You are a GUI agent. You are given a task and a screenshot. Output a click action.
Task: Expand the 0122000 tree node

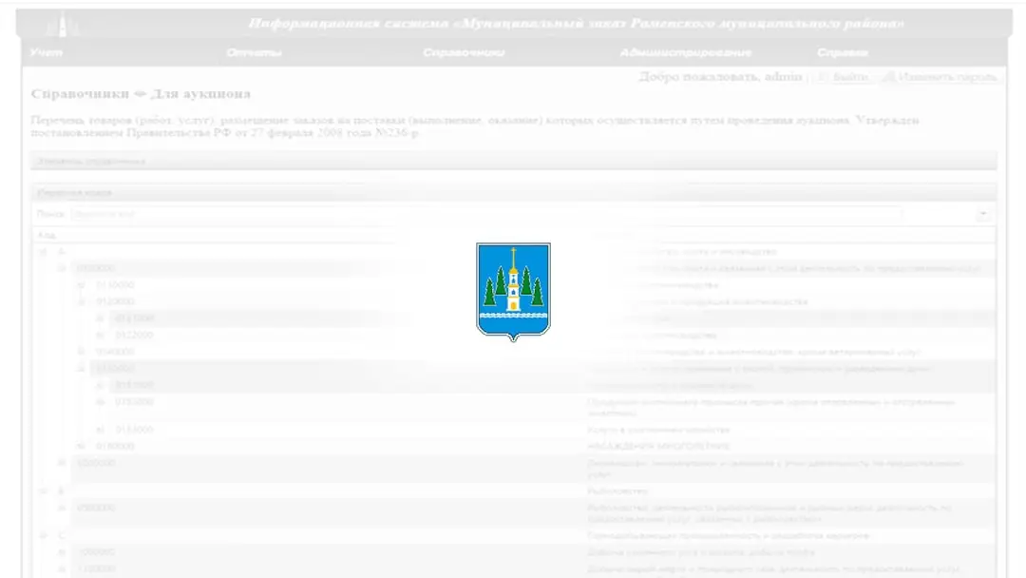click(100, 336)
